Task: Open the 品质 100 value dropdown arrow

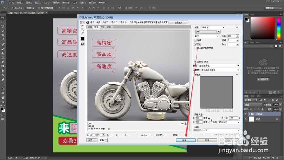Action: click(237, 36)
